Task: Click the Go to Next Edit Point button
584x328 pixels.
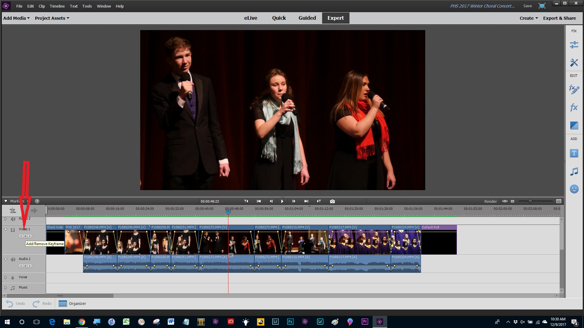Action: pos(319,201)
